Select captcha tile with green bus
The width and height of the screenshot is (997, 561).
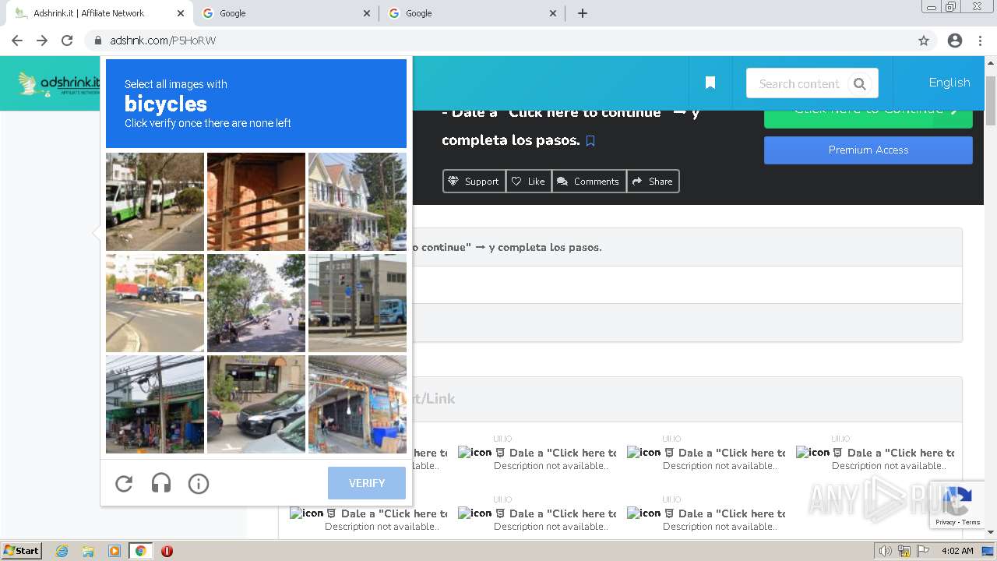[155, 202]
